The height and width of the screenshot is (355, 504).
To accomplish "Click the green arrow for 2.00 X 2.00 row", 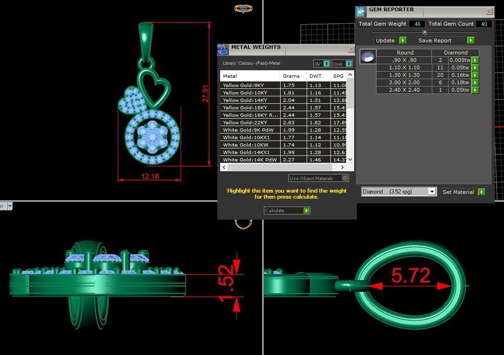I will 475,82.
